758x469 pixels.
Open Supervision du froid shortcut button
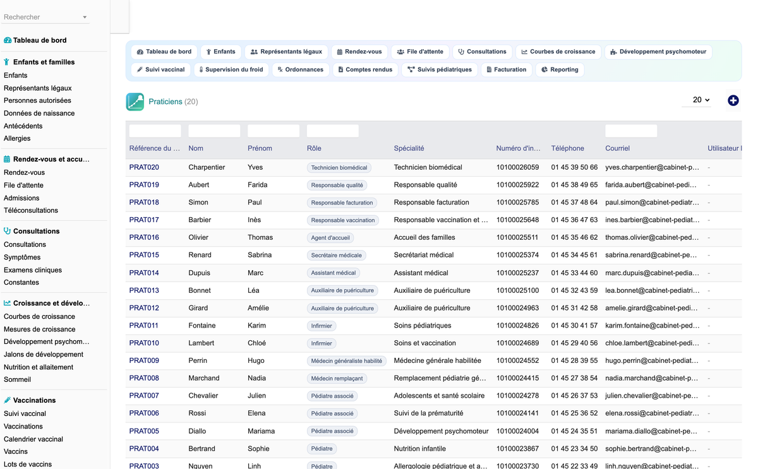tap(231, 69)
